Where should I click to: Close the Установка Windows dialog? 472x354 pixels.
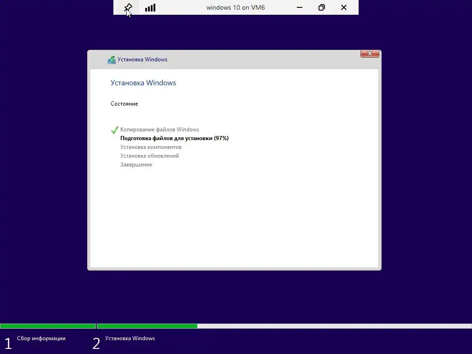pyautogui.click(x=370, y=53)
